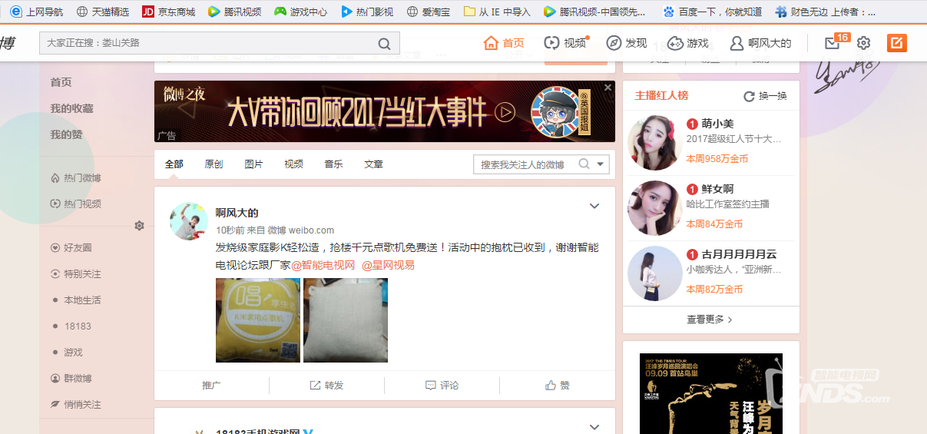Switch to the 视频 feed tab

[293, 164]
